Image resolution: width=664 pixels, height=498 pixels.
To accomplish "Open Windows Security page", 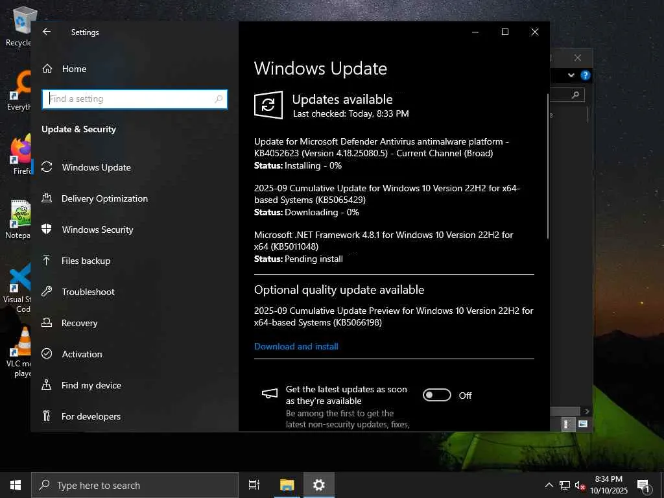I will click(x=135, y=230).
